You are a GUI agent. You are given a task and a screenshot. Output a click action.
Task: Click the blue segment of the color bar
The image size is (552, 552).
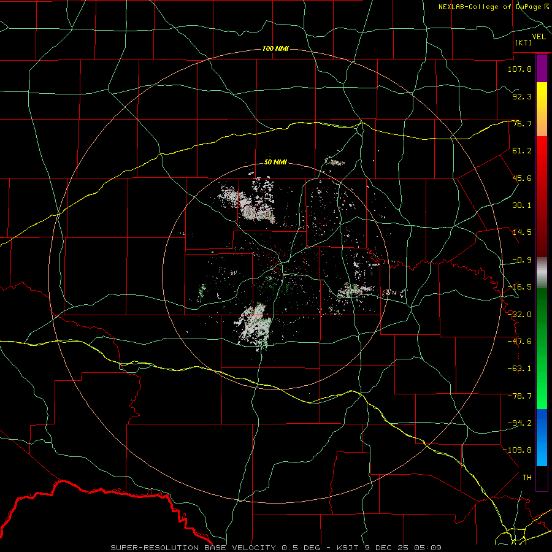pos(542,437)
